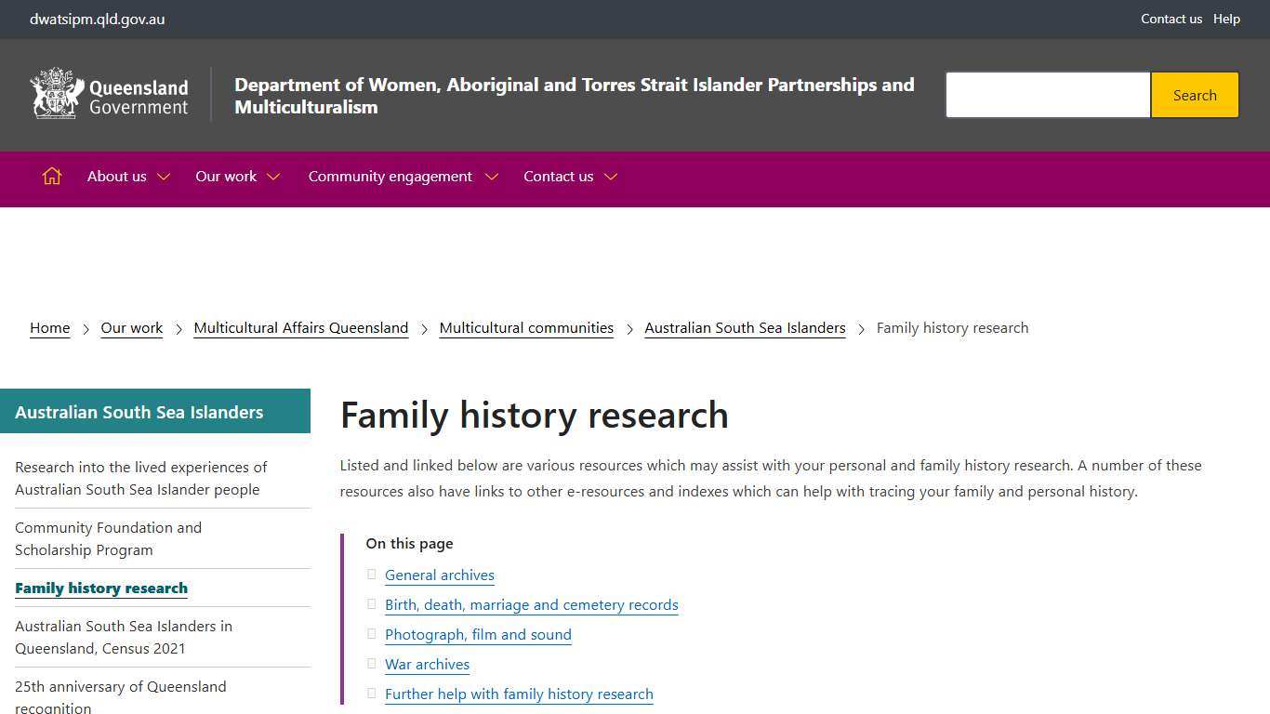Select Multicultural communities in the breadcrumb
The image size is (1270, 714).
coord(526,327)
